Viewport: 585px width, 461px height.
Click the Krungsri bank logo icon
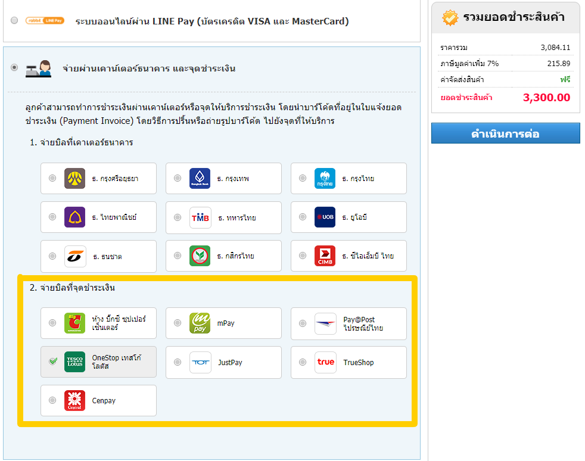tap(74, 178)
